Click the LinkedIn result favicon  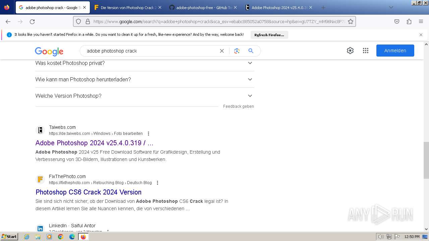pyautogui.click(x=40, y=228)
